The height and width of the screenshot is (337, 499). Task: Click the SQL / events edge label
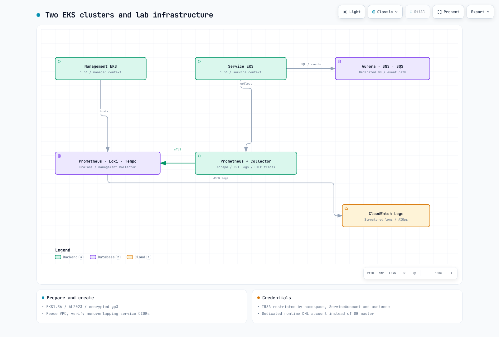coord(311,64)
